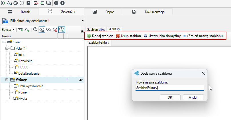Collapse the Klient tree node
The width and height of the screenshot is (231, 120).
[4, 42]
